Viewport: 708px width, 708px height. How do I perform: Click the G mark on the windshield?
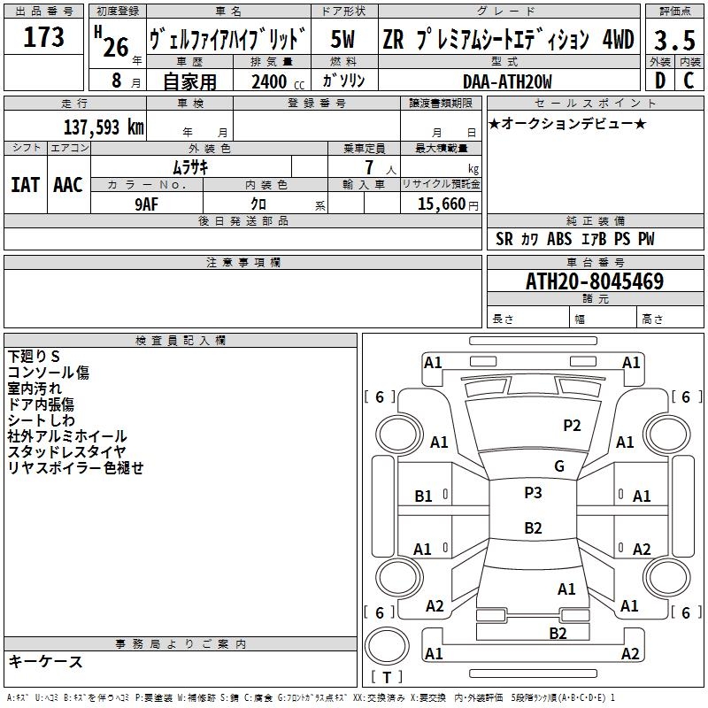coord(559,466)
